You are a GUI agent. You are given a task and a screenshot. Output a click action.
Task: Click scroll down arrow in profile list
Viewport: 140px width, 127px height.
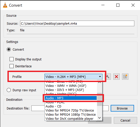99,118
